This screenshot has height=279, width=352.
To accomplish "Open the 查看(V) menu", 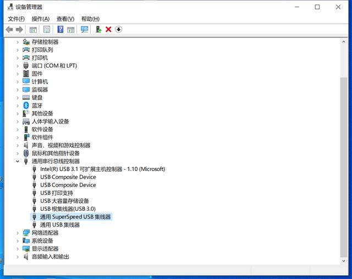I will [x=65, y=19].
